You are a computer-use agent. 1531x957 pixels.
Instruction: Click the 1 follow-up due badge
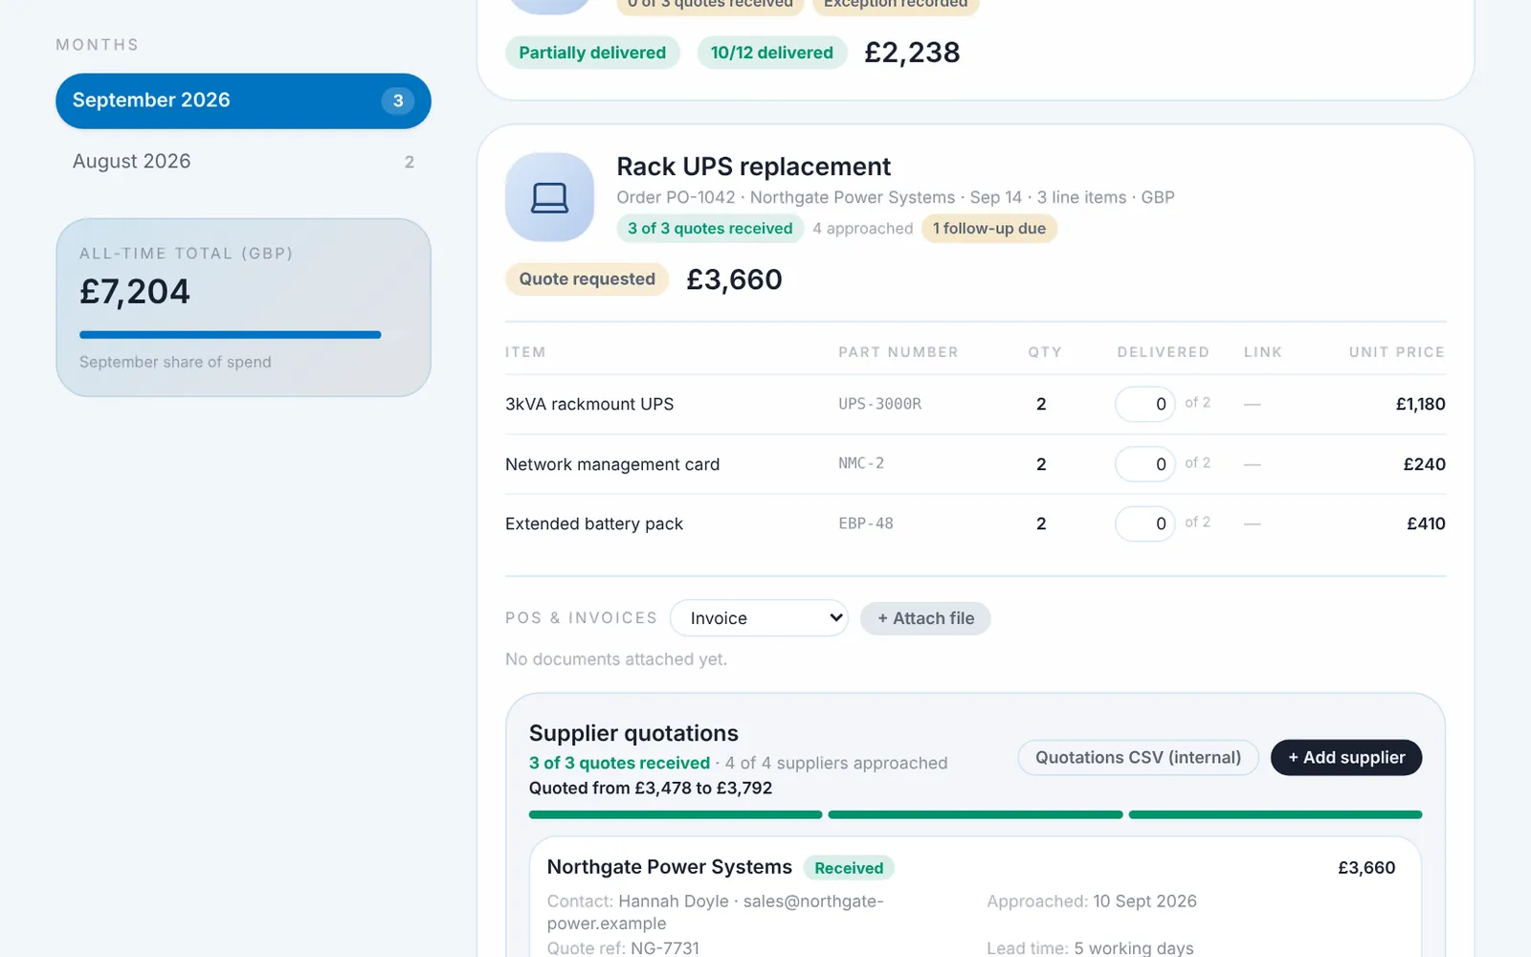(989, 229)
